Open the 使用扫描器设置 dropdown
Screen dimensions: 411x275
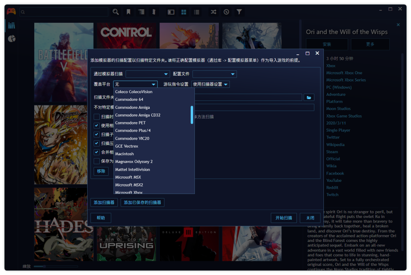[x=210, y=84]
